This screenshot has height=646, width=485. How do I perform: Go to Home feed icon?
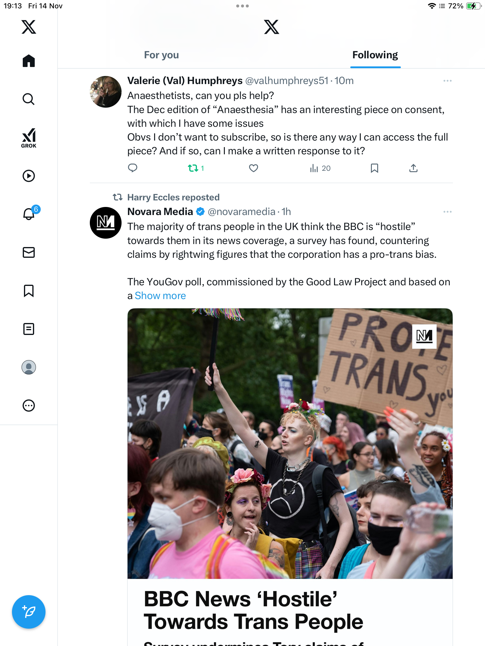click(x=29, y=61)
